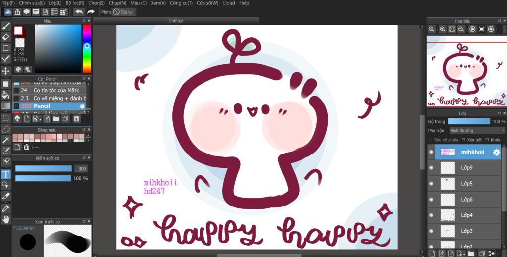Select the rectangular Select tool
507x257 pixels.
(5, 118)
